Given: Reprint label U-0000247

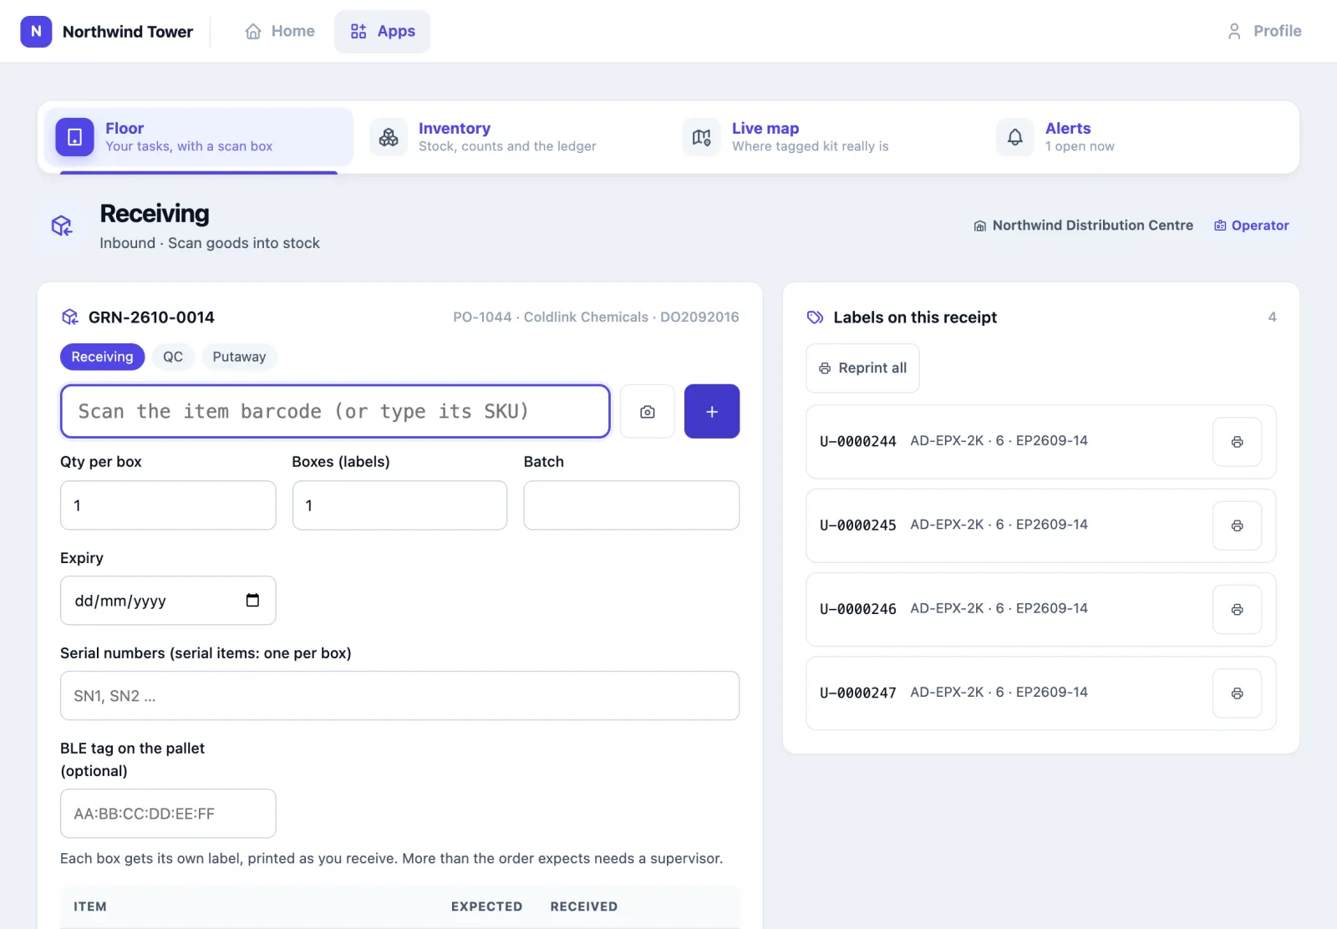Looking at the screenshot, I should 1237,693.
